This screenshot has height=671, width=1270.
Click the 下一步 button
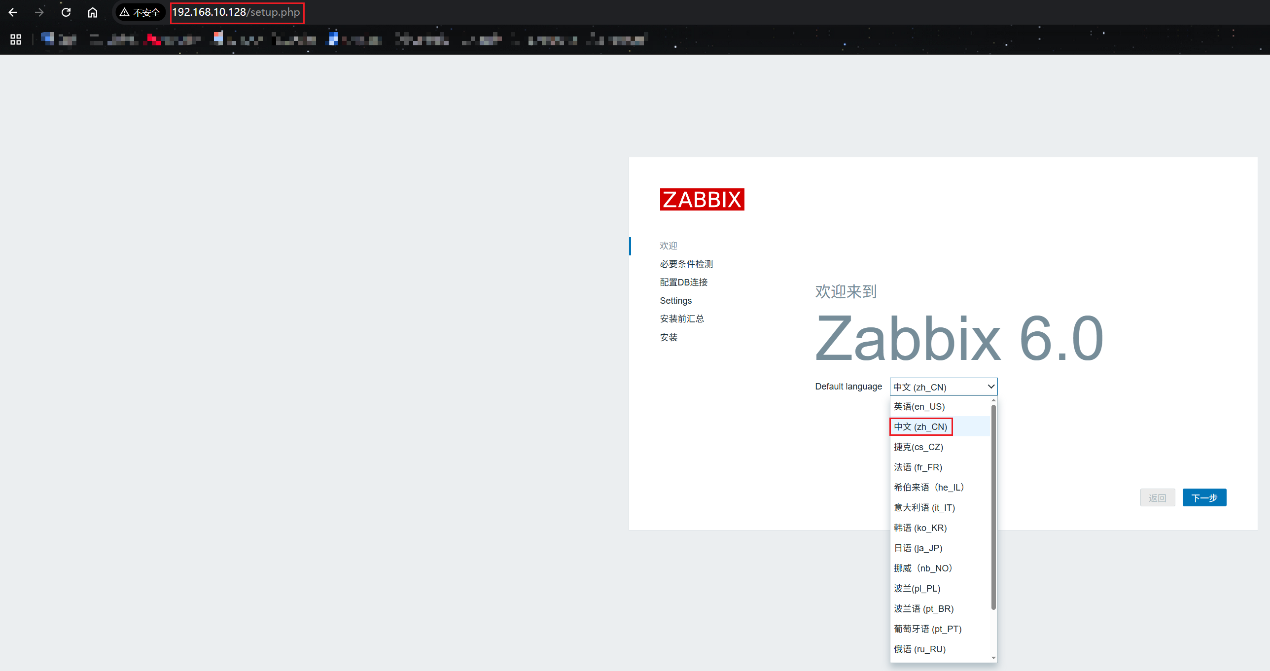coord(1204,498)
